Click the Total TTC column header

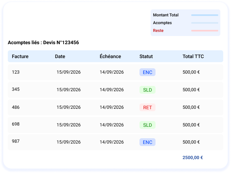tap(193, 56)
